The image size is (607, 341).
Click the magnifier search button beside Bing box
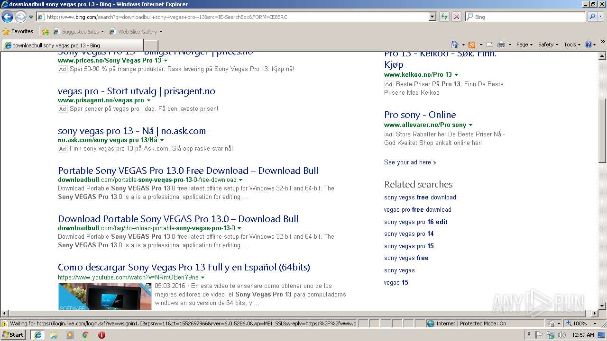click(x=592, y=17)
